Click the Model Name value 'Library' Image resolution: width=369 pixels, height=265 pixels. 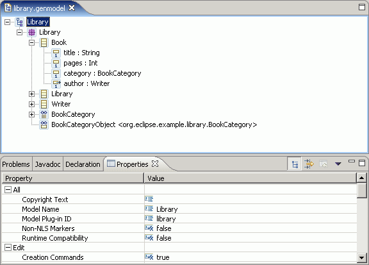(x=167, y=209)
